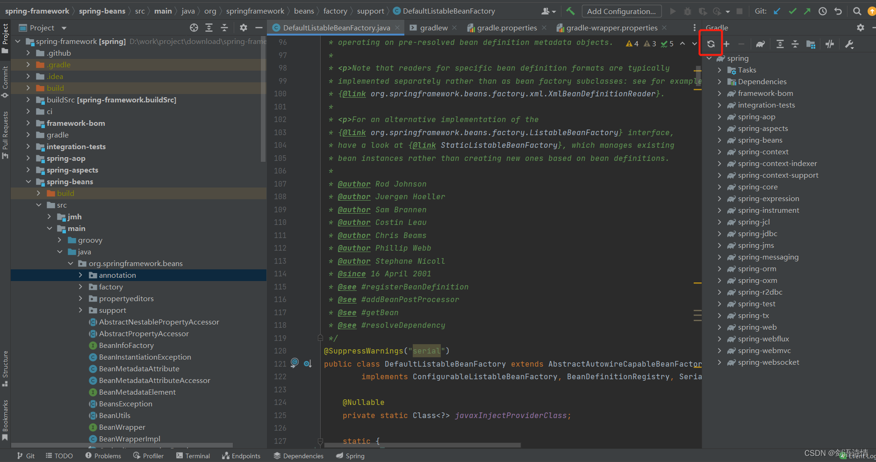Expand the jmh source folder
This screenshot has width=876, height=462.
[x=49, y=217]
